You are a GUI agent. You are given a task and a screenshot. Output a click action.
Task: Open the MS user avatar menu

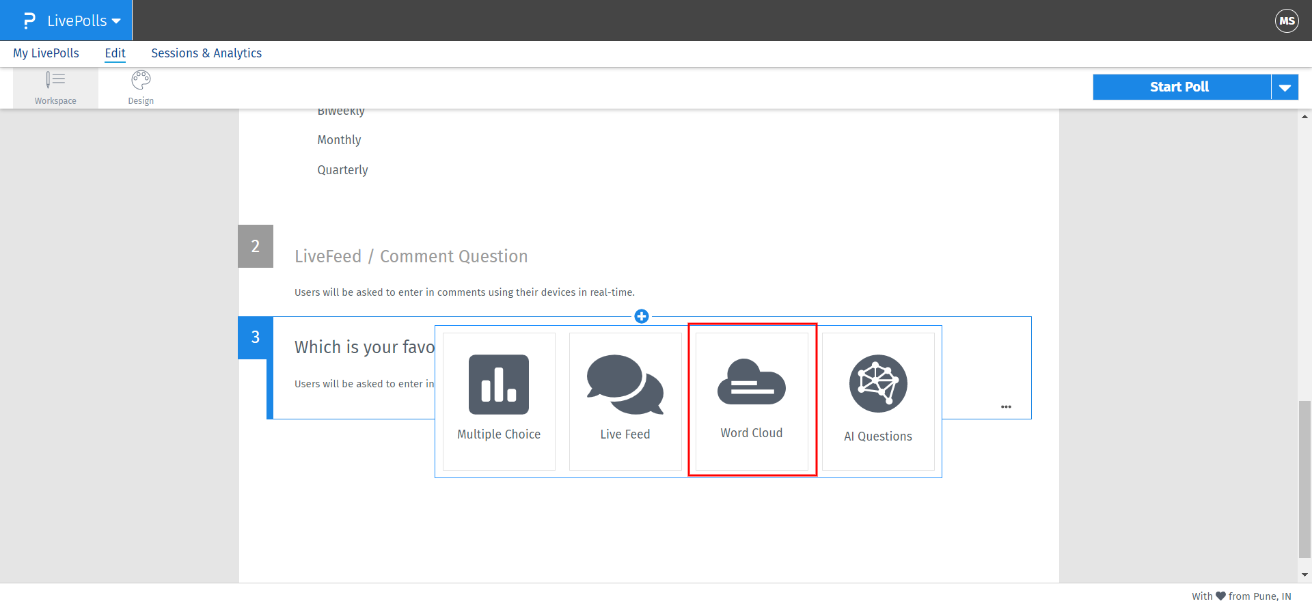pyautogui.click(x=1287, y=20)
